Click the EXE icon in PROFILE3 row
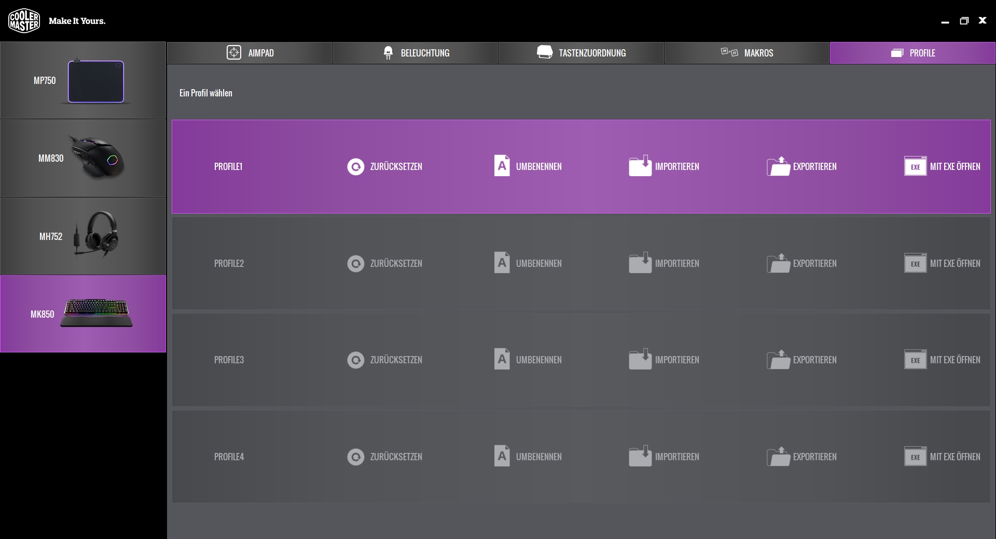The height and width of the screenshot is (539, 996). (x=915, y=360)
